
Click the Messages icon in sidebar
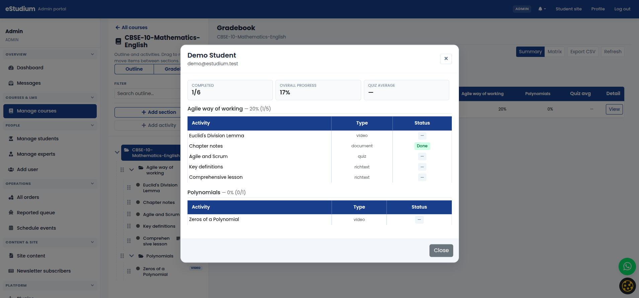[11, 83]
